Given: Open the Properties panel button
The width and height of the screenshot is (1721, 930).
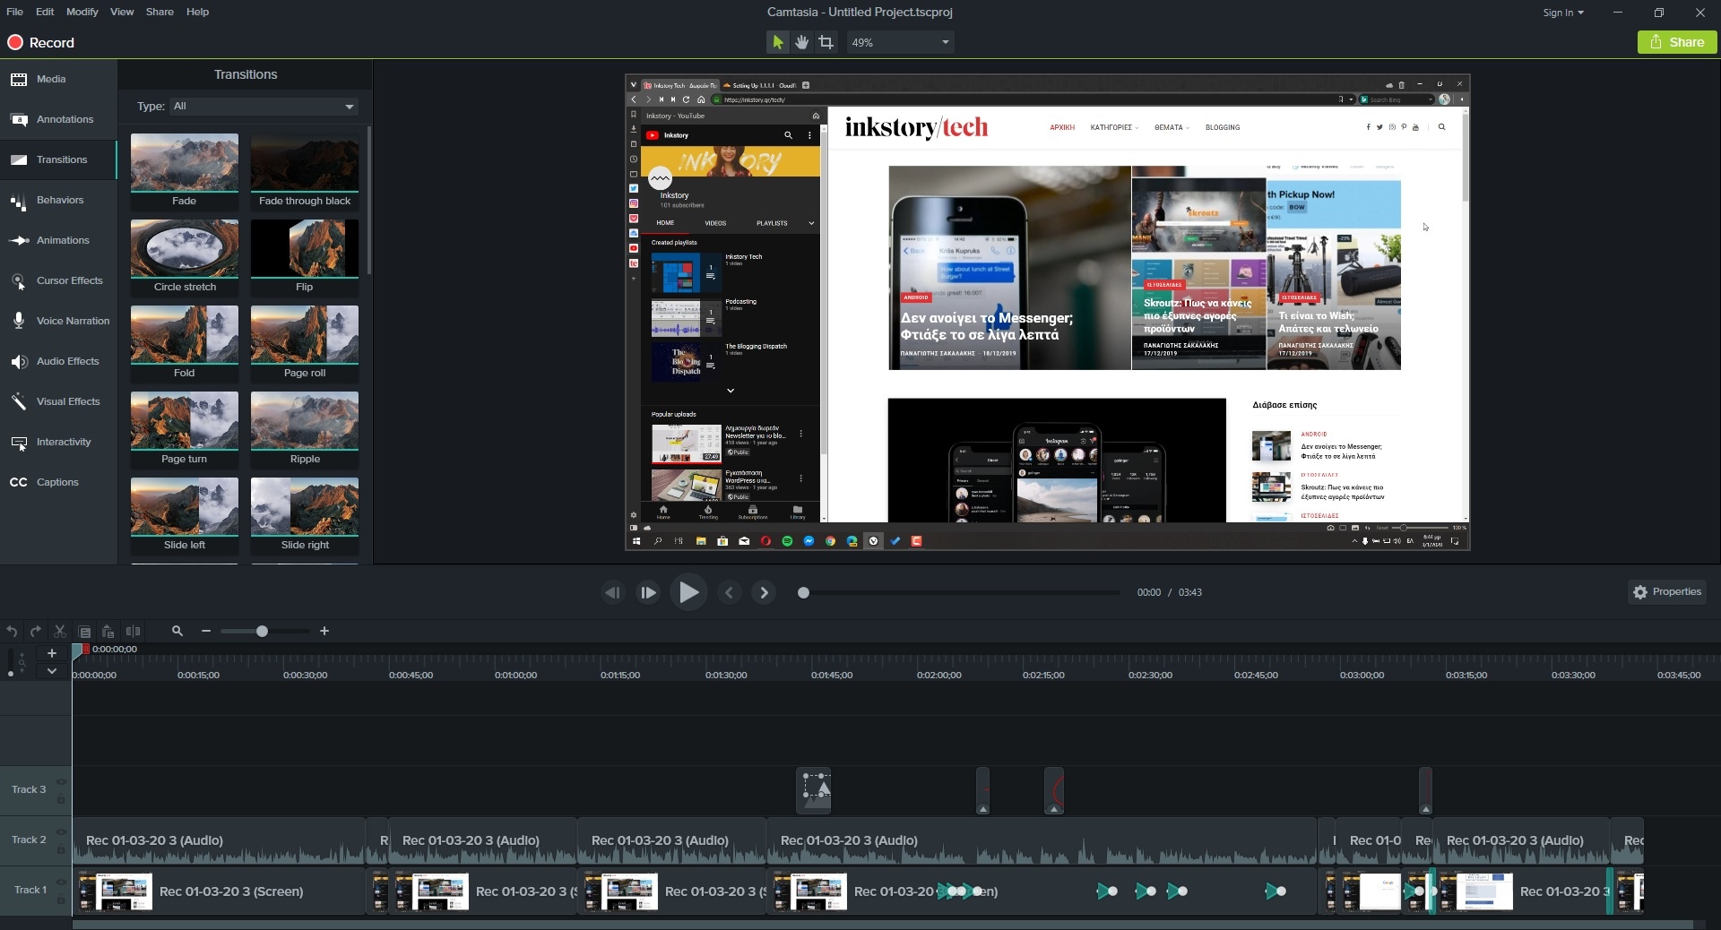Looking at the screenshot, I should [x=1666, y=592].
